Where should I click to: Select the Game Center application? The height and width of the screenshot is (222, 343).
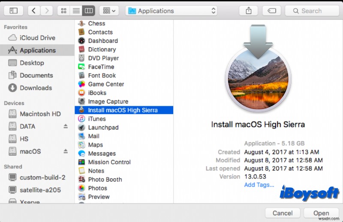click(x=124, y=84)
